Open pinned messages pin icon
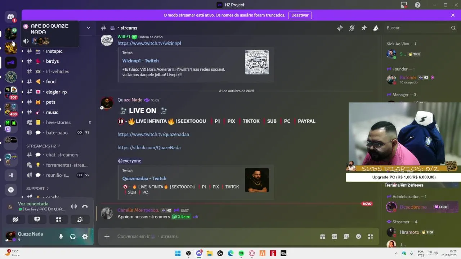 (364, 28)
